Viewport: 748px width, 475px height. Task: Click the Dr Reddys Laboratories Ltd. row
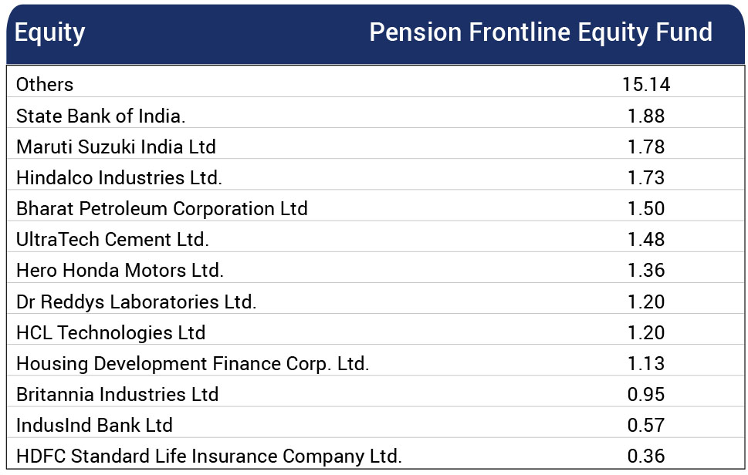(x=375, y=302)
